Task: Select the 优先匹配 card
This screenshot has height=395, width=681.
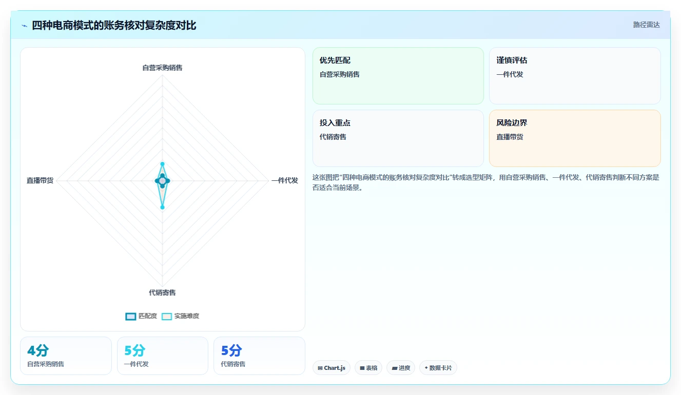Action: pos(398,76)
